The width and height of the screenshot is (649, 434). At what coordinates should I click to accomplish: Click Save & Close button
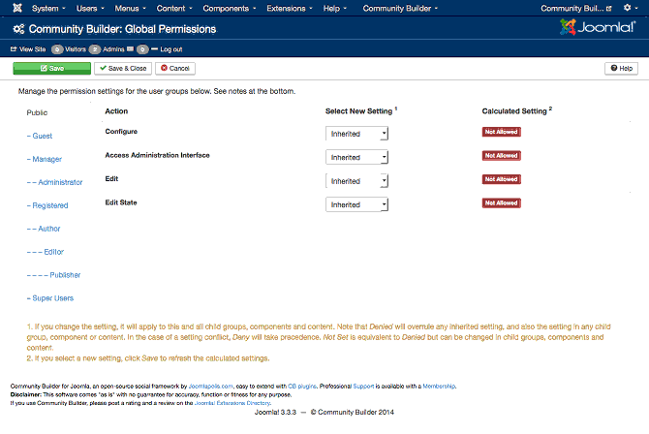123,69
